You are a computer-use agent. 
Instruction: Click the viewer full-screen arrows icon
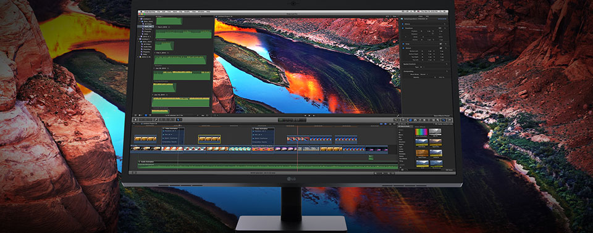[398, 115]
